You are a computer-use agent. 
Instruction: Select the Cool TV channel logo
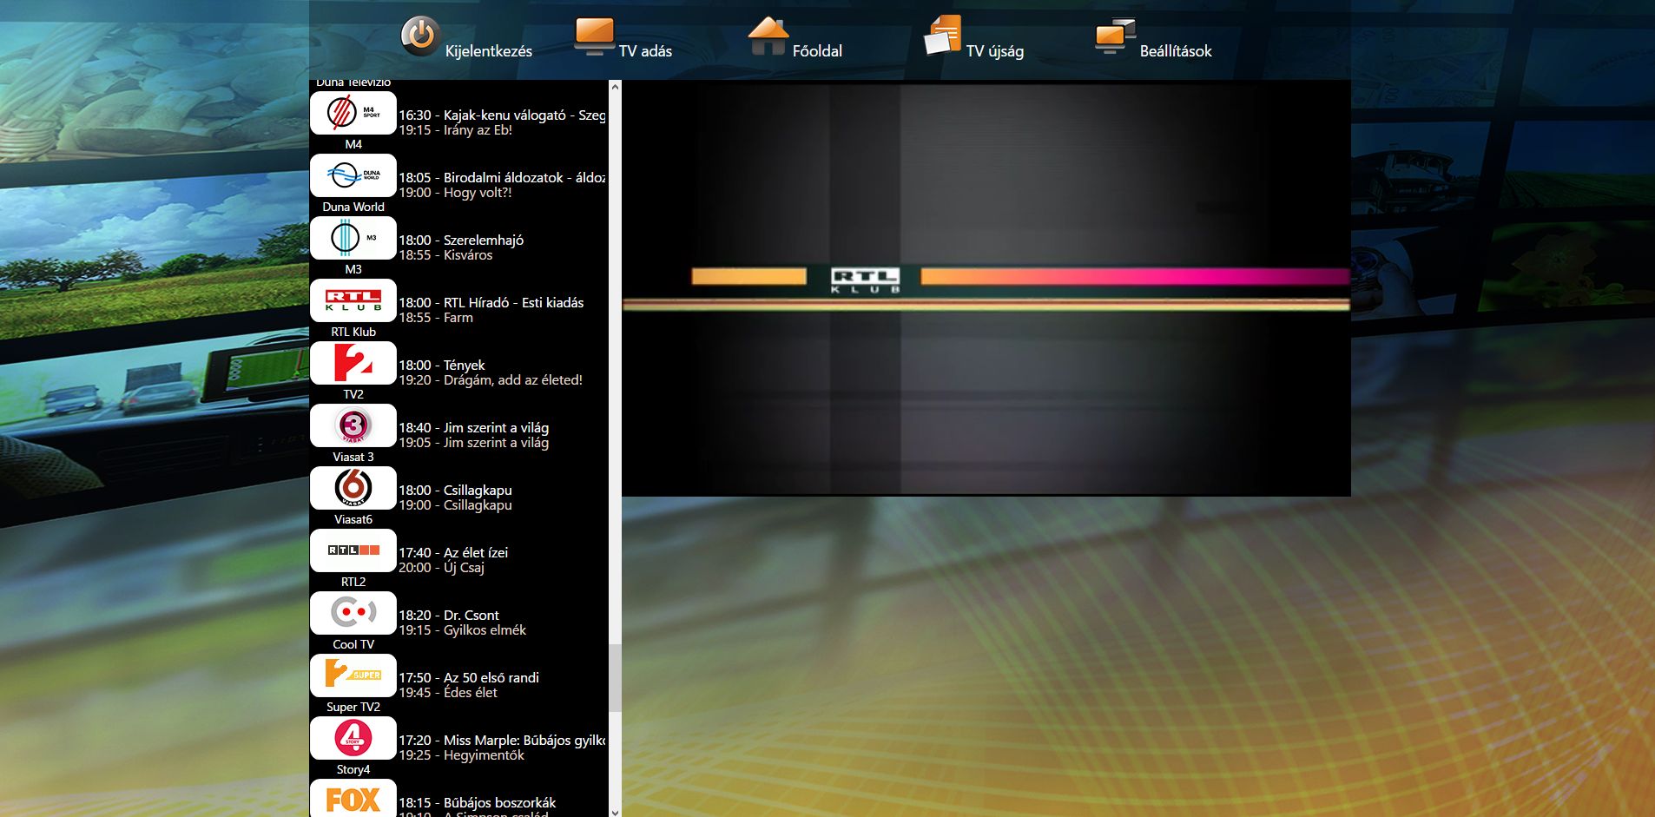pos(353,613)
